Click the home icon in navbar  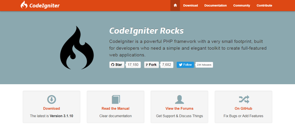tap(175, 5)
